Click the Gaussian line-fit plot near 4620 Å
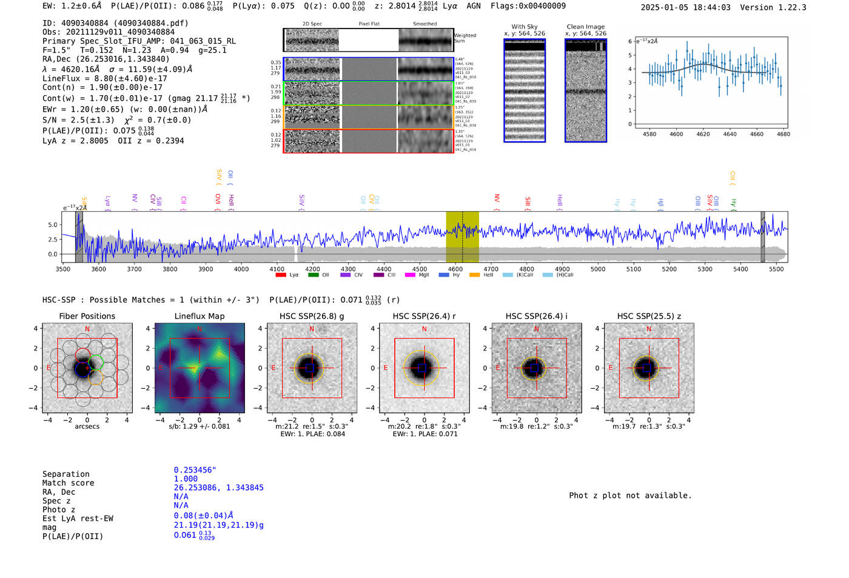Screen dimensions: 849x578 point(711,82)
